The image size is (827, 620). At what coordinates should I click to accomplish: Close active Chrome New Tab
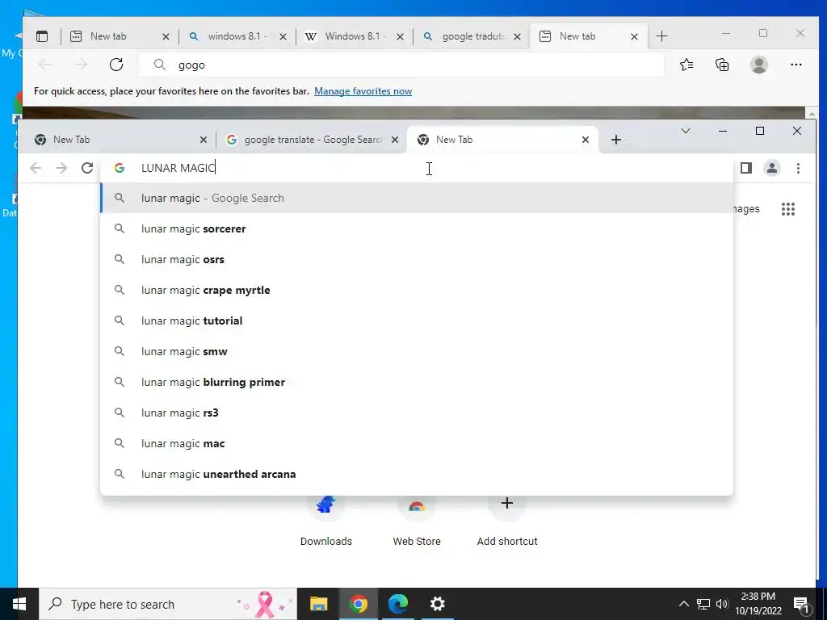click(585, 140)
